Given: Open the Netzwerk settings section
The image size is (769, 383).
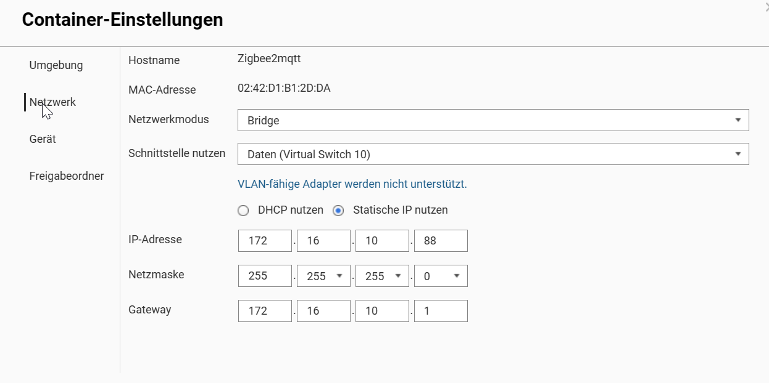Looking at the screenshot, I should click(x=52, y=102).
